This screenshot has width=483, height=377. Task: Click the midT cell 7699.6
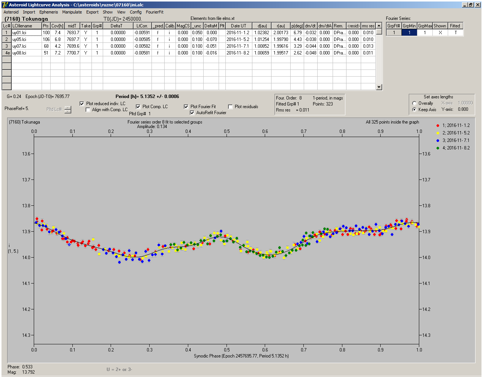72,46
